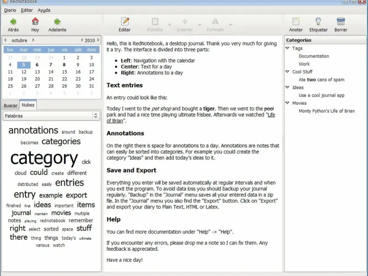Click the 'Annotations' heading in the journal

tap(125, 133)
